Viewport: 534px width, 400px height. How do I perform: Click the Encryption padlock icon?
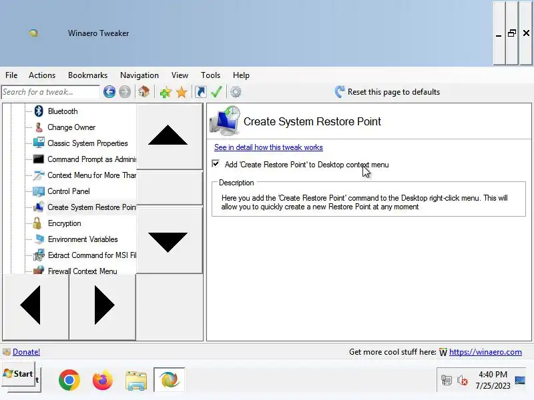tap(37, 223)
